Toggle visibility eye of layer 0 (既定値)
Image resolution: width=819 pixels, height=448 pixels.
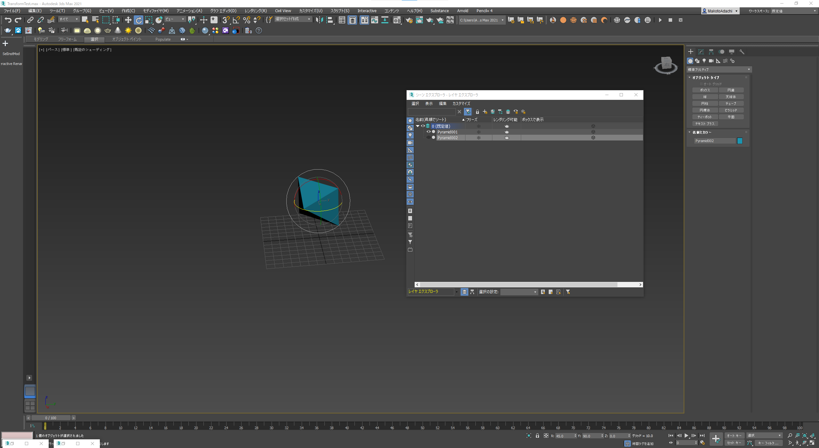tap(423, 126)
